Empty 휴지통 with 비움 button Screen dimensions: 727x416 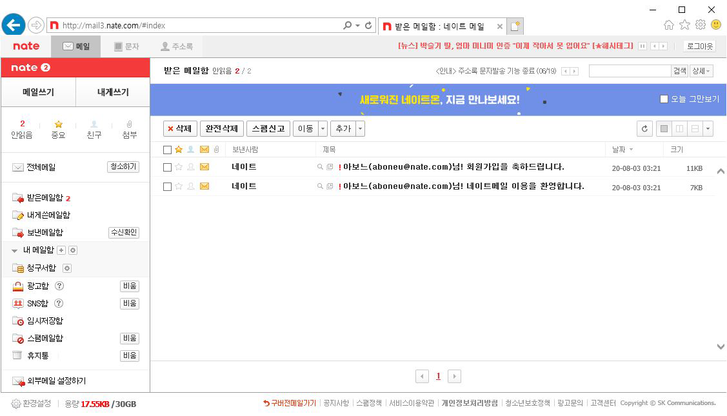[x=130, y=356]
